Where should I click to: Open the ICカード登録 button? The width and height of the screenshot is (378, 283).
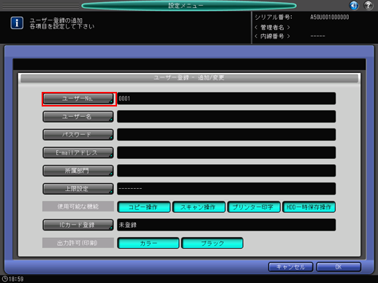tap(78, 225)
